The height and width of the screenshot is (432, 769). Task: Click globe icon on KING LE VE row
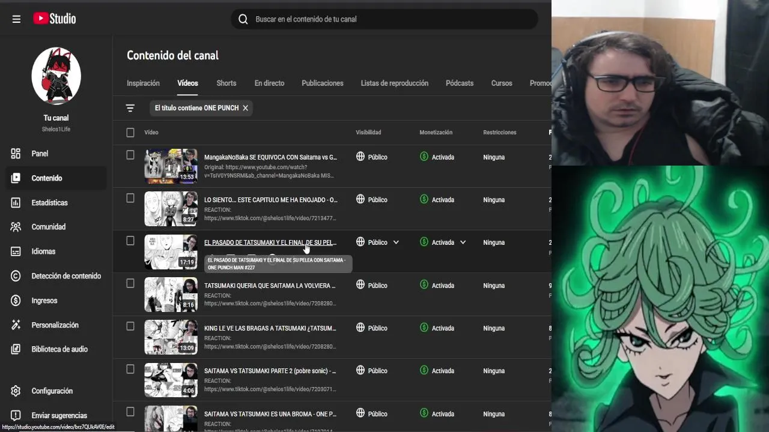[360, 328]
